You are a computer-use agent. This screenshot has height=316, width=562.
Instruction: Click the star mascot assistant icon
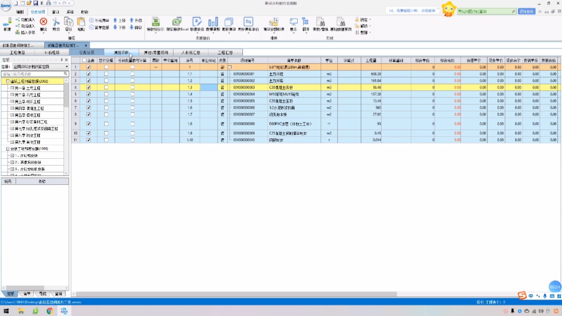(449, 9)
